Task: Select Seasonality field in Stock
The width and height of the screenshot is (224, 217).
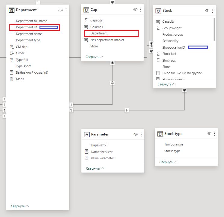Action: [170, 41]
